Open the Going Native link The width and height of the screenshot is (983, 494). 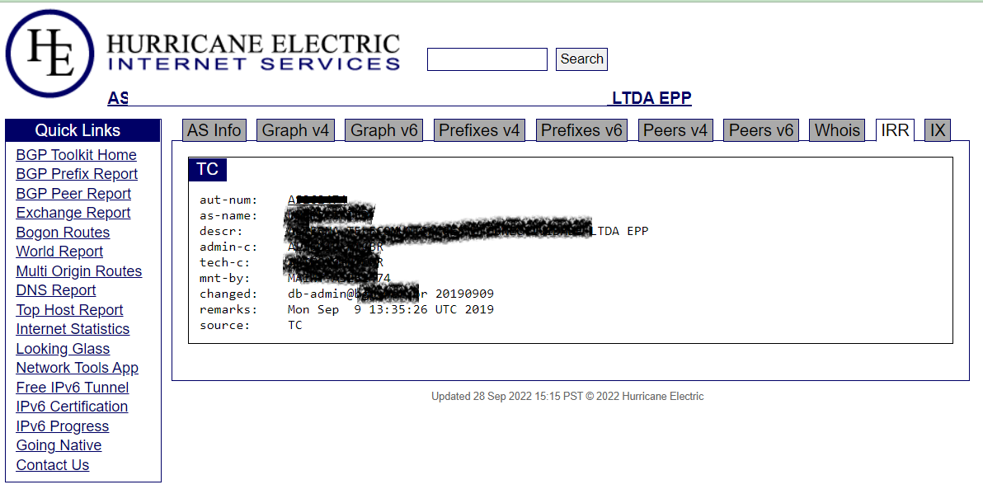click(59, 445)
